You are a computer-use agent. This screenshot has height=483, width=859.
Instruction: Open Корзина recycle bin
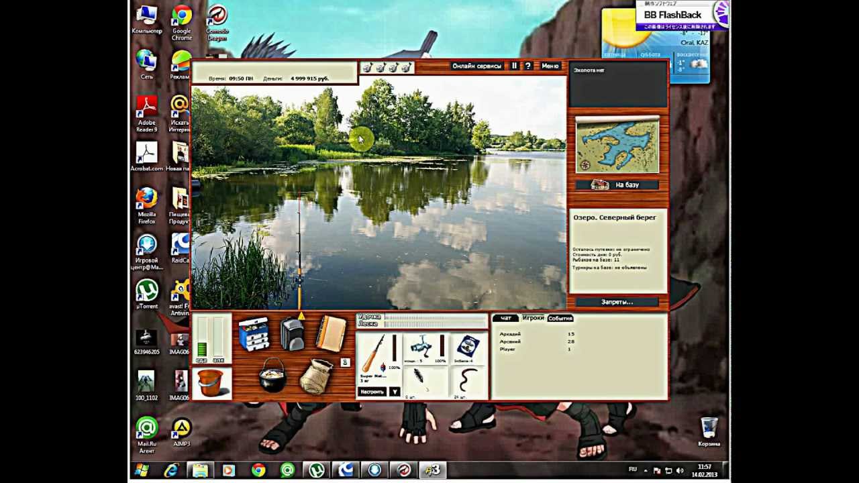(709, 431)
